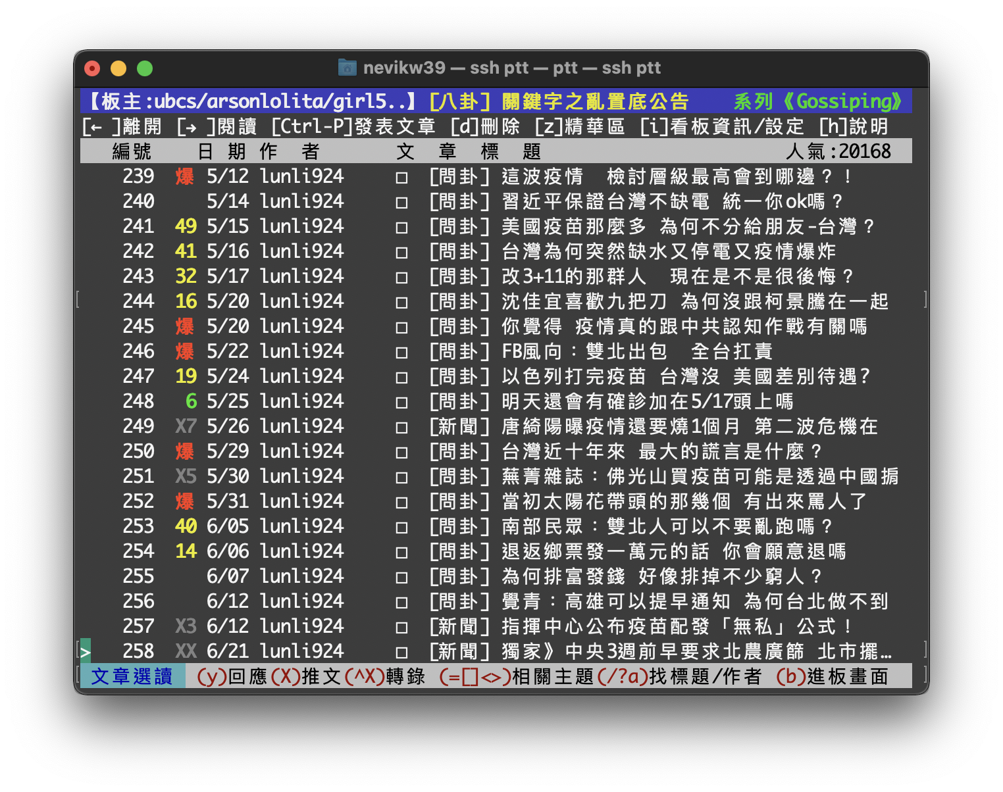Open post 250 about 最大的謊言
The height and width of the screenshot is (792, 1003).
(x=496, y=451)
